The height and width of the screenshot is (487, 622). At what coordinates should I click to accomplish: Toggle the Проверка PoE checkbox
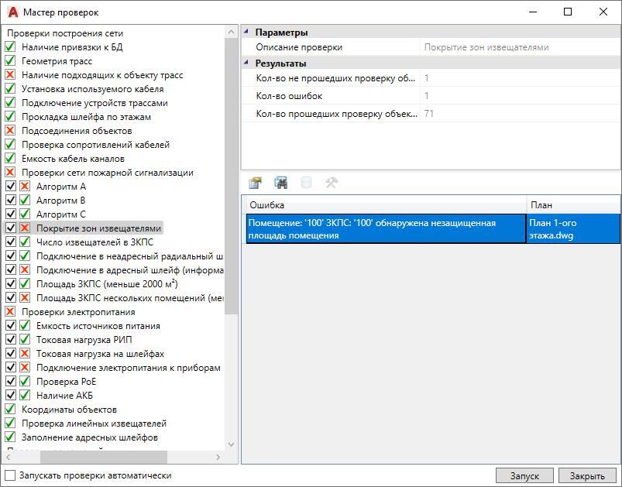point(10,382)
